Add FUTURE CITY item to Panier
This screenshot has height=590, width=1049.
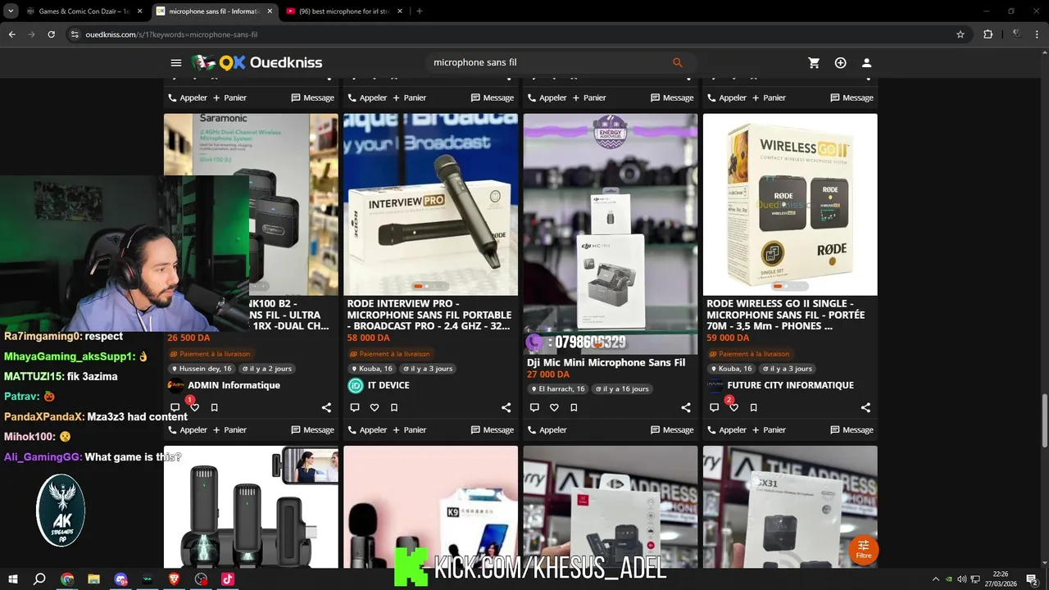[770, 429]
